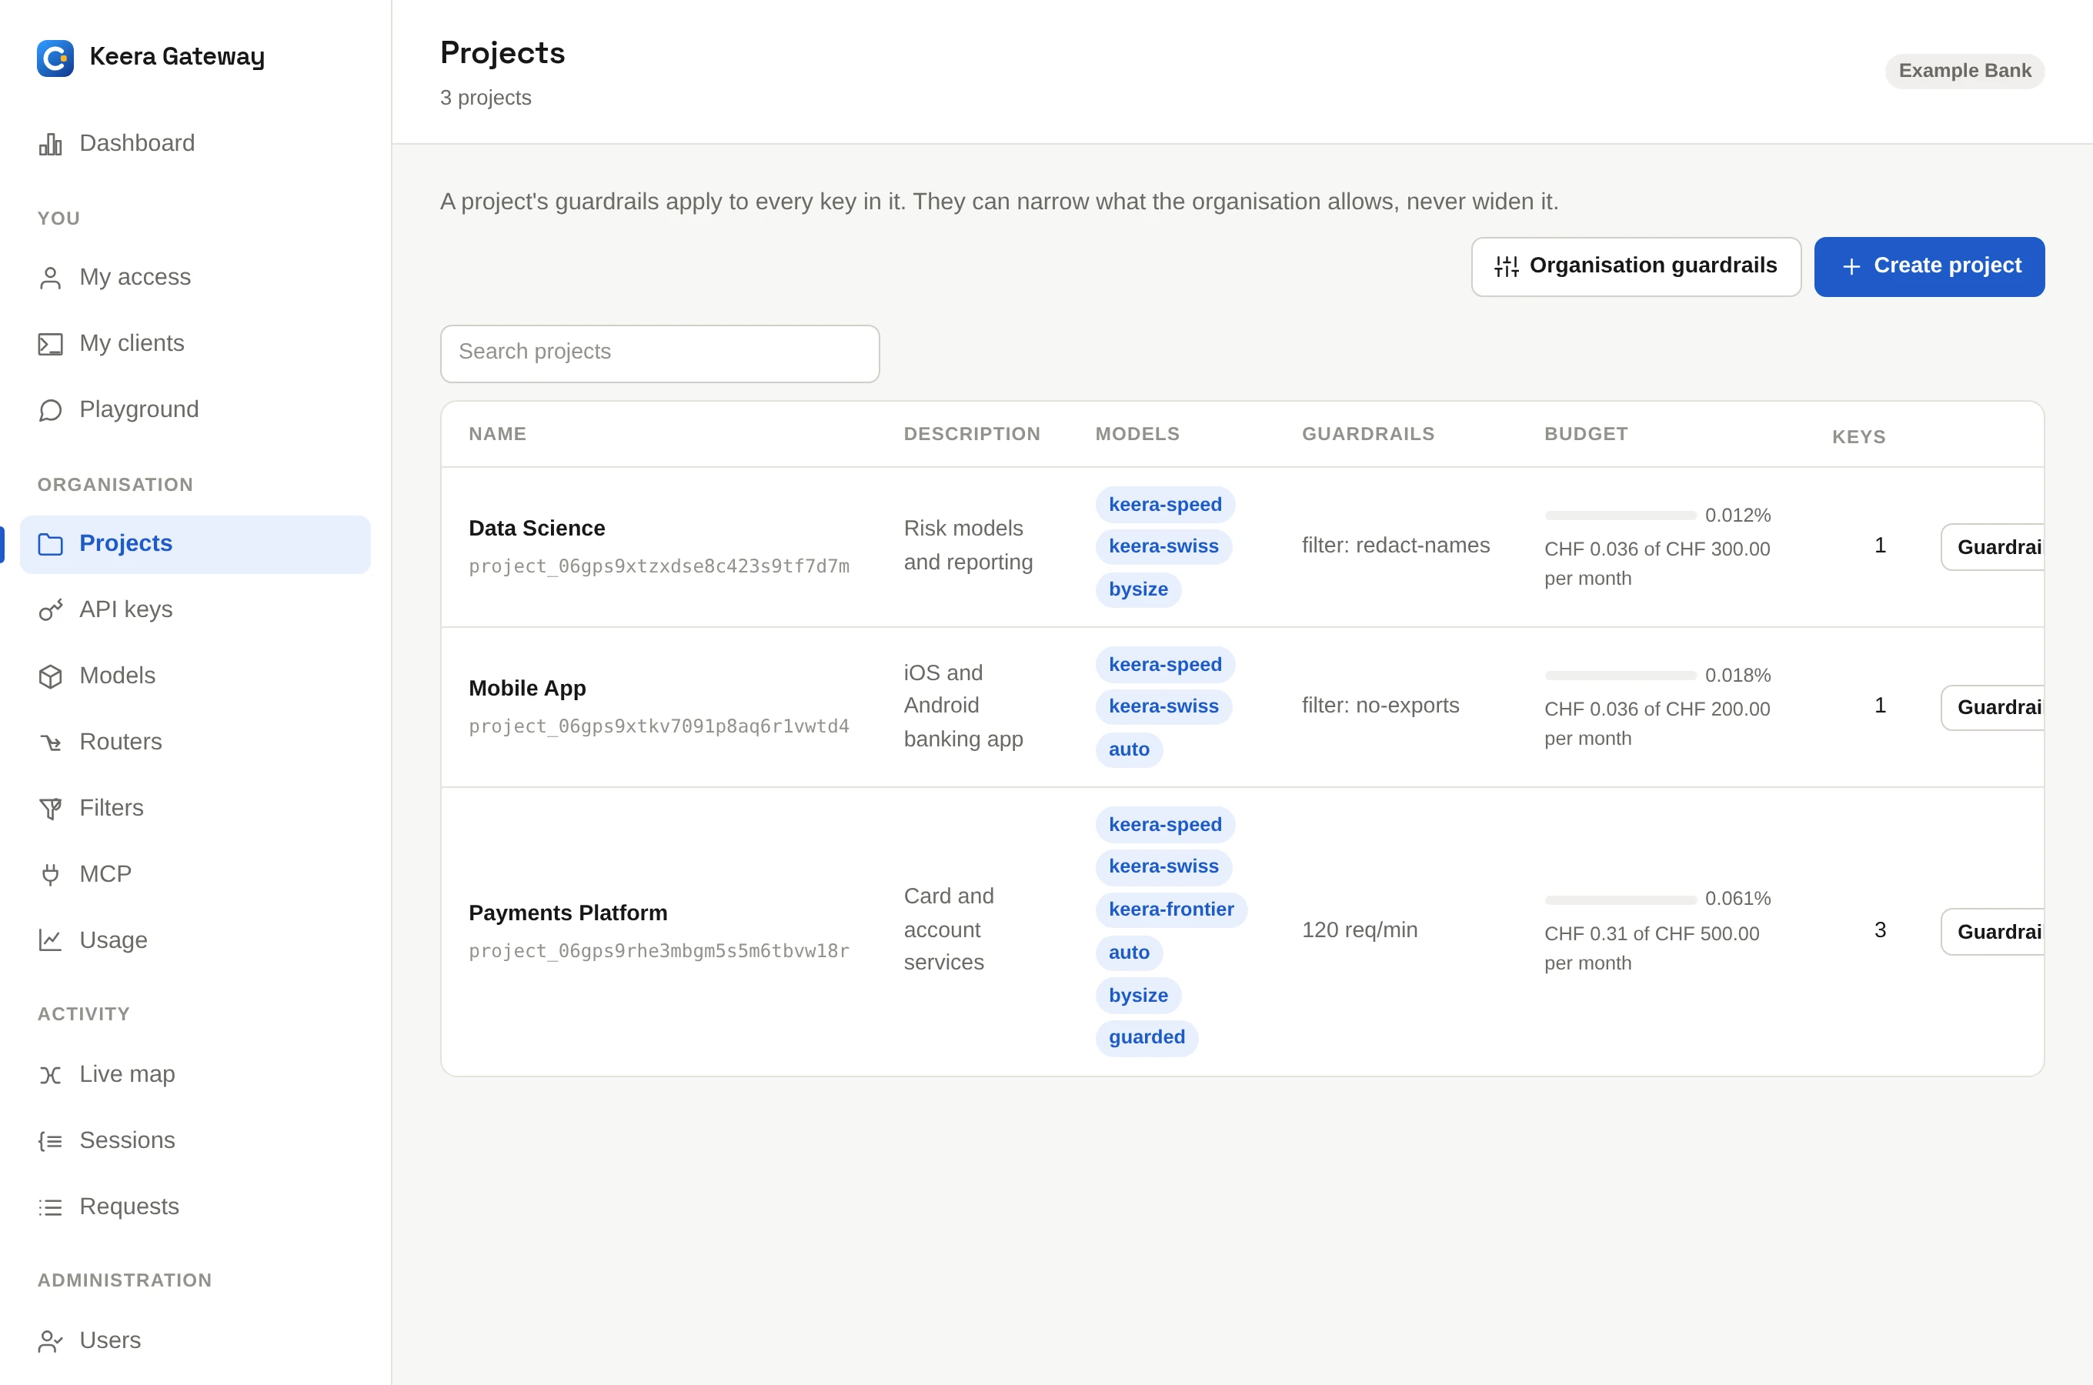Click the Playground chat bubble icon
The image size is (2093, 1385).
point(50,411)
